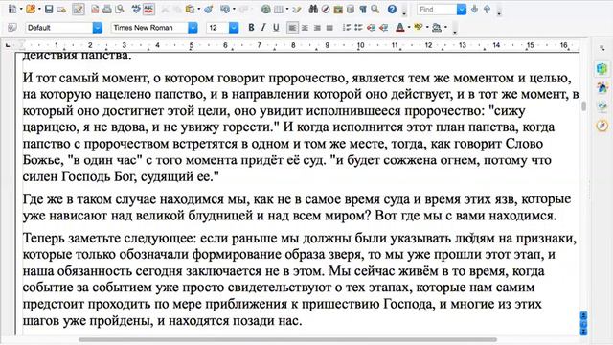
Task: Toggle Underline formatting
Action: click(x=276, y=28)
